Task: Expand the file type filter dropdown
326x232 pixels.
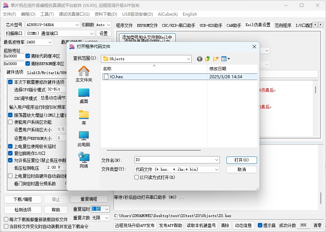Action: point(217,169)
